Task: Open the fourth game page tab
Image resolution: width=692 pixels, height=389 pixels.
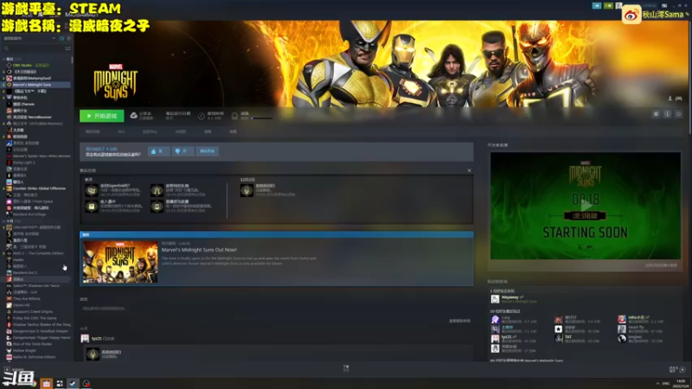Action: pyautogui.click(x=181, y=131)
